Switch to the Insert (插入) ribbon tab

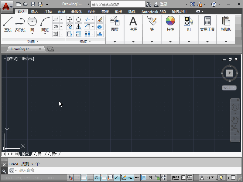pyautogui.click(x=35, y=12)
